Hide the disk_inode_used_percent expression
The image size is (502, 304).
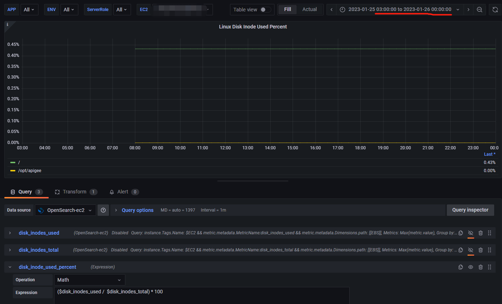(x=470, y=267)
